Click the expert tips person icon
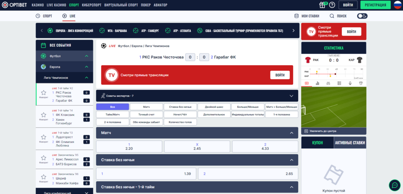 pyautogui.click(x=103, y=96)
